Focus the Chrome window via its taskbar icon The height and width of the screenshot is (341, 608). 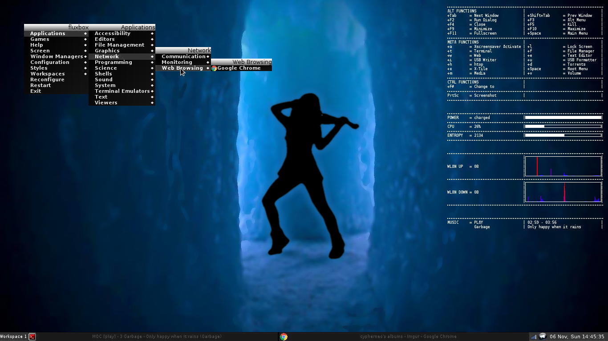[x=284, y=337]
